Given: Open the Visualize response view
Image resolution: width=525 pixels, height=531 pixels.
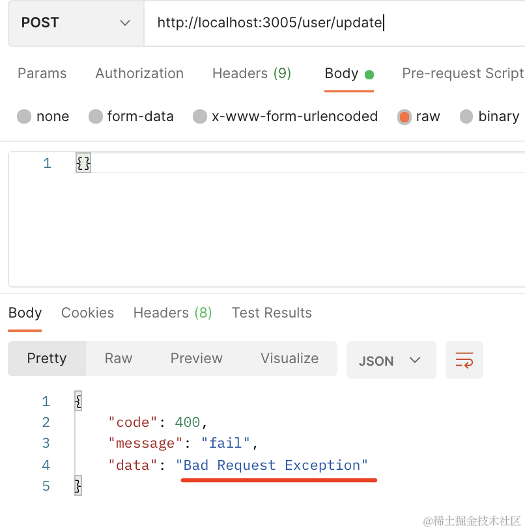Looking at the screenshot, I should tap(289, 359).
